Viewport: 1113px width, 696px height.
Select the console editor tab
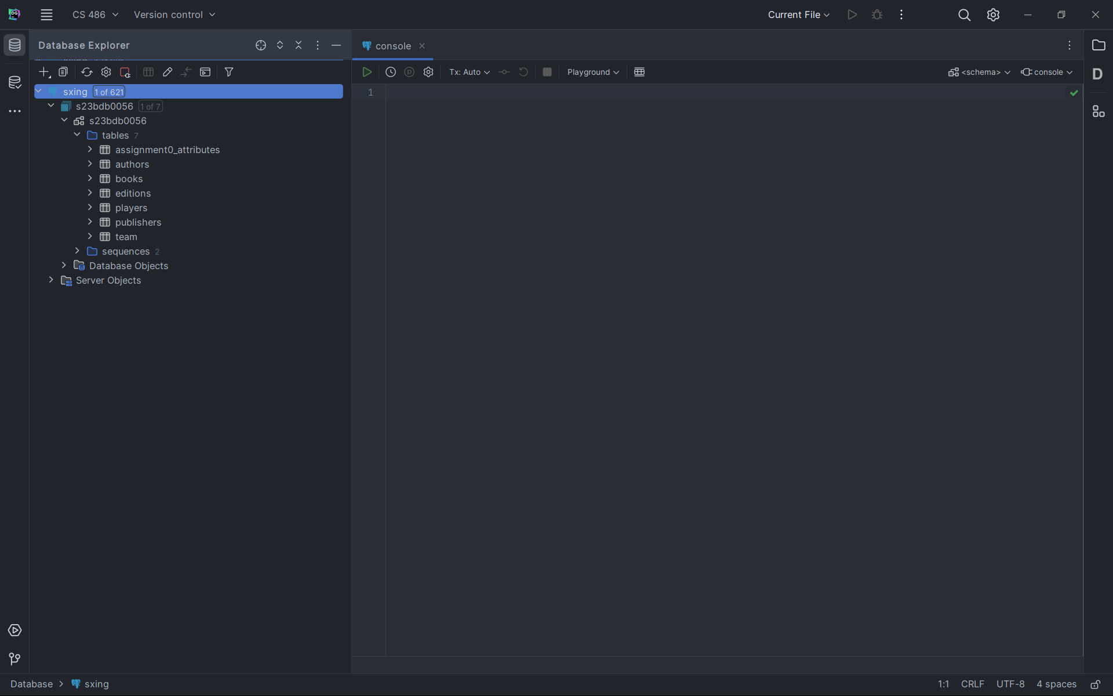coord(392,46)
